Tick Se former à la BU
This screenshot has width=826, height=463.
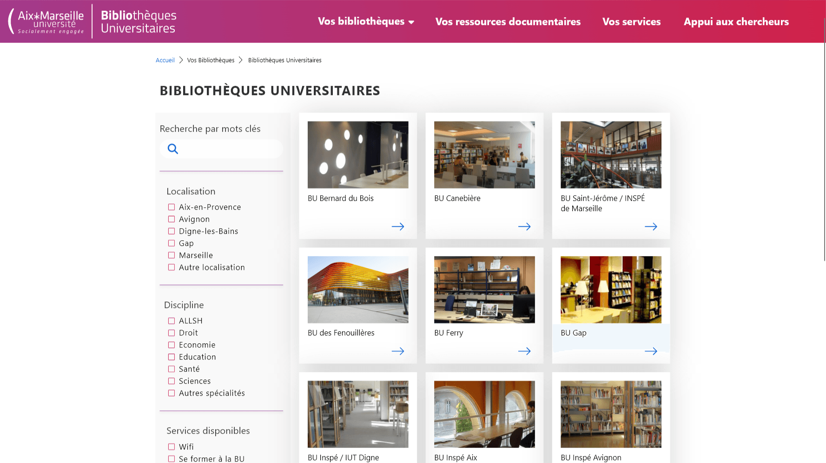click(x=172, y=459)
